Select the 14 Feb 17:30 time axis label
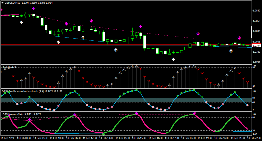Screen dimensions: 262x141 (172, 138)
